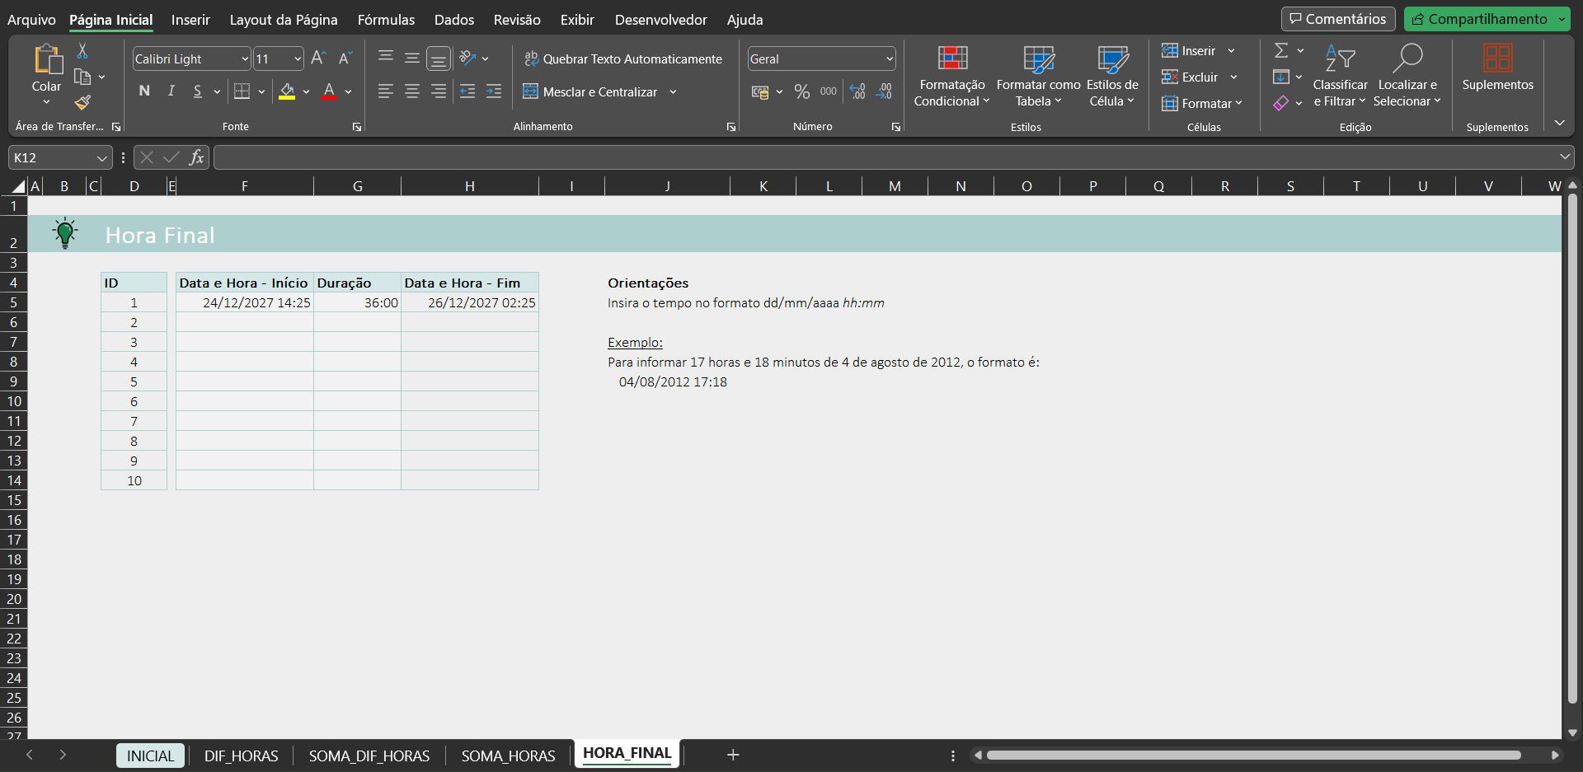Open the Geral number format dropdown
This screenshot has width=1583, height=772.
click(x=889, y=58)
